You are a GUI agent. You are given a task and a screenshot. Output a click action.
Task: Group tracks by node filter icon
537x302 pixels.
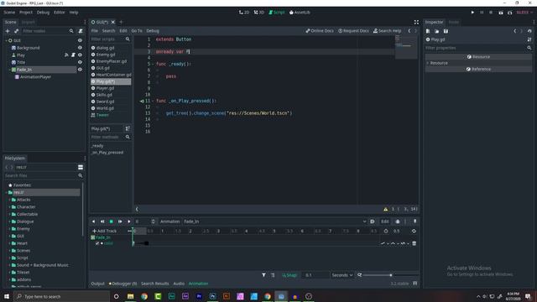(273, 275)
